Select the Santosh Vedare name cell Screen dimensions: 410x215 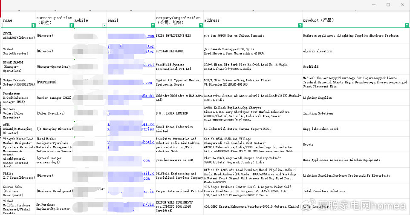coord(19,113)
